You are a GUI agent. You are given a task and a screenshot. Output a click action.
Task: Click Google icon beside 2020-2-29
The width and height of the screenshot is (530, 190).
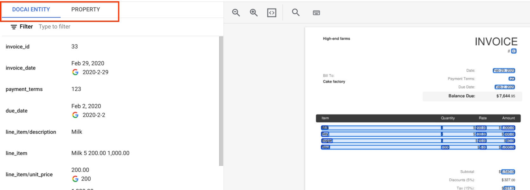click(75, 72)
